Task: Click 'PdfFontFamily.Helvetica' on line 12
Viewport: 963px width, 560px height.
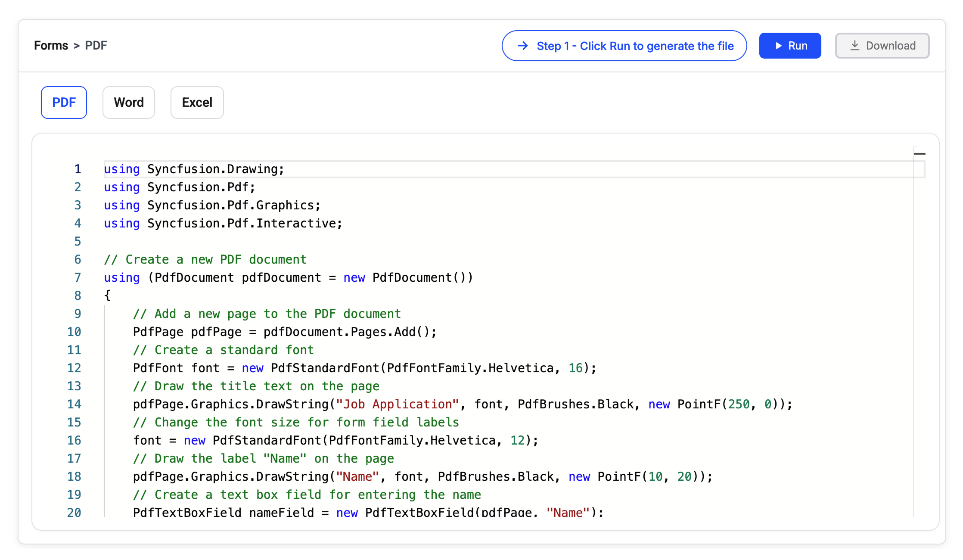Action: coord(470,368)
